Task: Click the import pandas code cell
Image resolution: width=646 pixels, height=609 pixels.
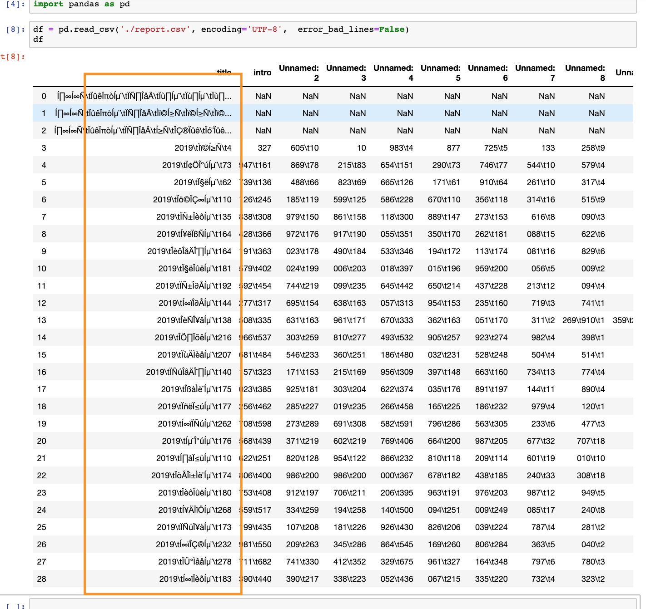Action: click(x=333, y=5)
